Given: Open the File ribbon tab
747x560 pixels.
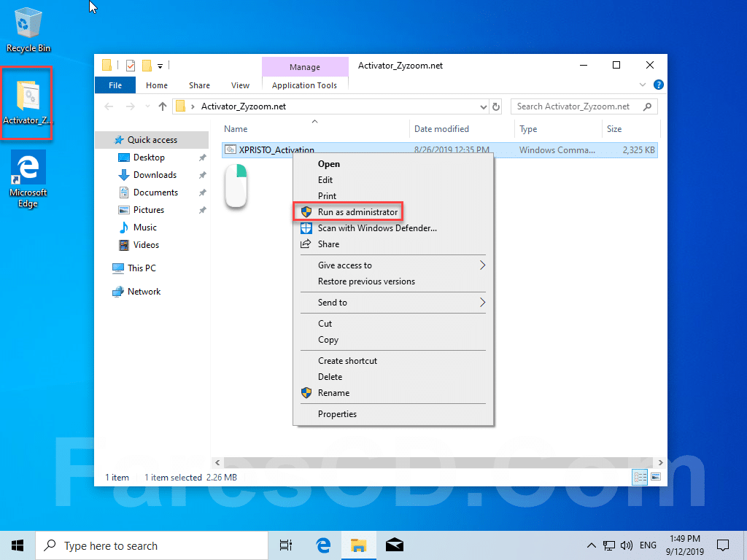Looking at the screenshot, I should tap(115, 85).
